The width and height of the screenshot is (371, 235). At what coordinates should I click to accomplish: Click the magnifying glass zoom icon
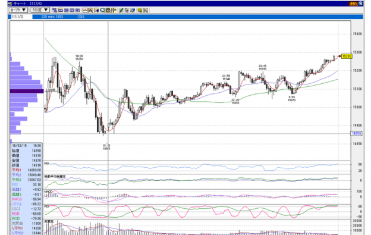102,10
